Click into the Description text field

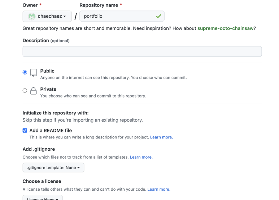click(x=142, y=51)
